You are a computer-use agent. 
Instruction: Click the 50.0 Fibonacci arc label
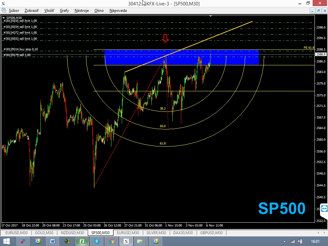tap(162, 126)
